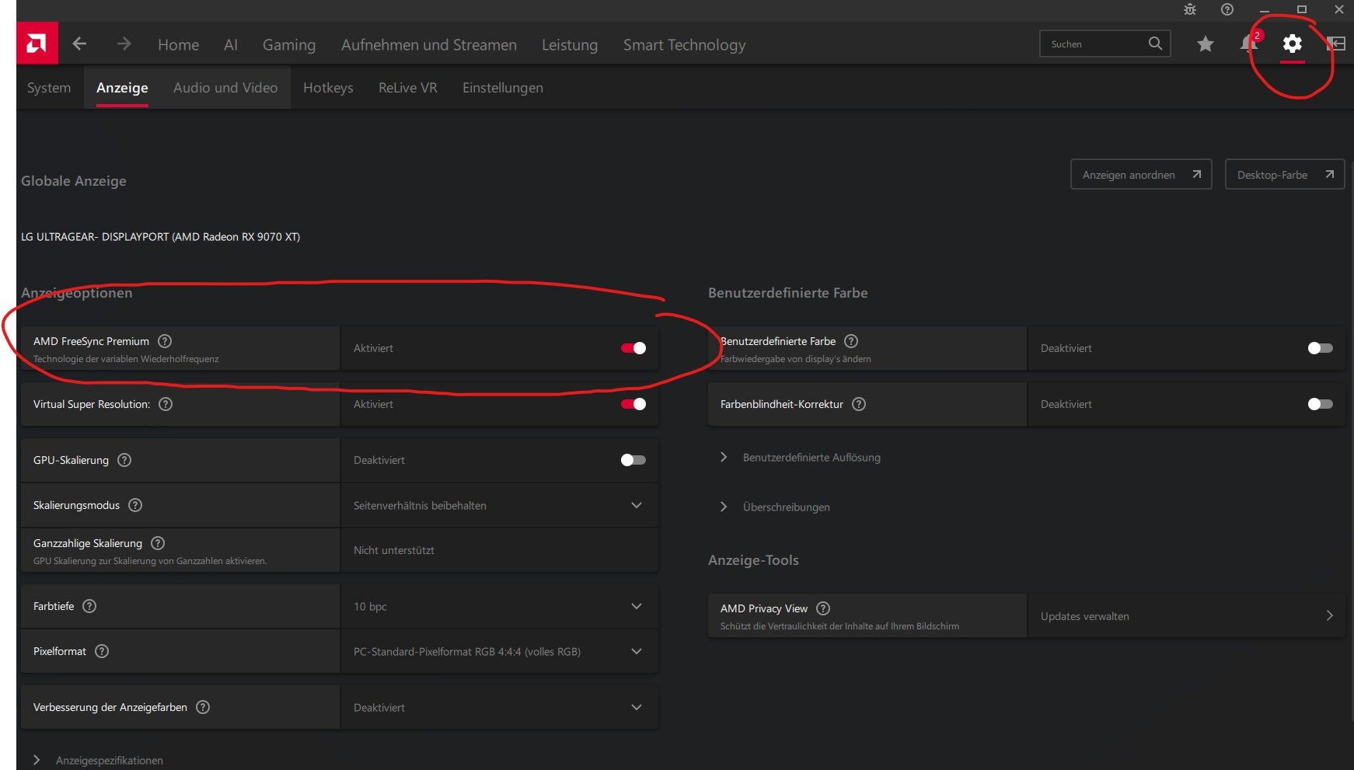Enable the Benutzerdefinierte Farbe switch
1354x770 pixels.
click(1320, 348)
